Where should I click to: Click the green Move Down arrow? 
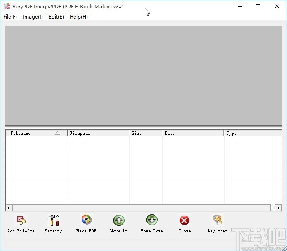[x=152, y=220]
